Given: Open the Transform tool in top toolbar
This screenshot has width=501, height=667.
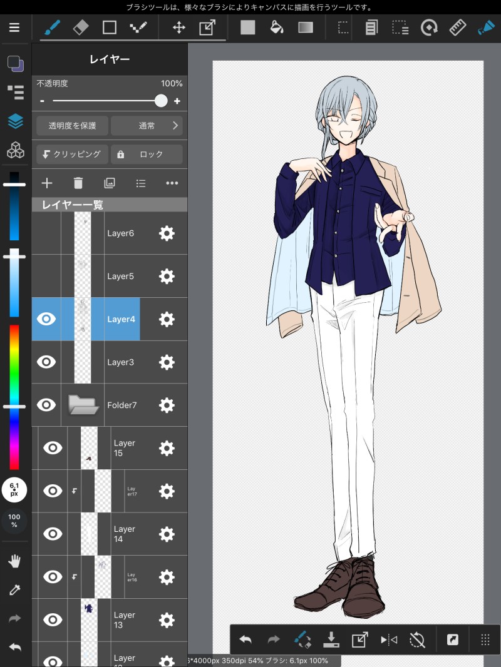Looking at the screenshot, I should click(207, 28).
